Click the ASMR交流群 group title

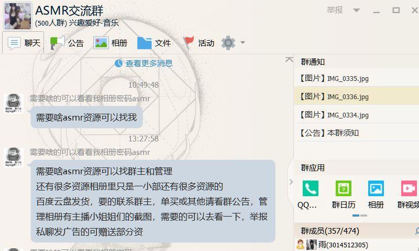[x=69, y=10]
